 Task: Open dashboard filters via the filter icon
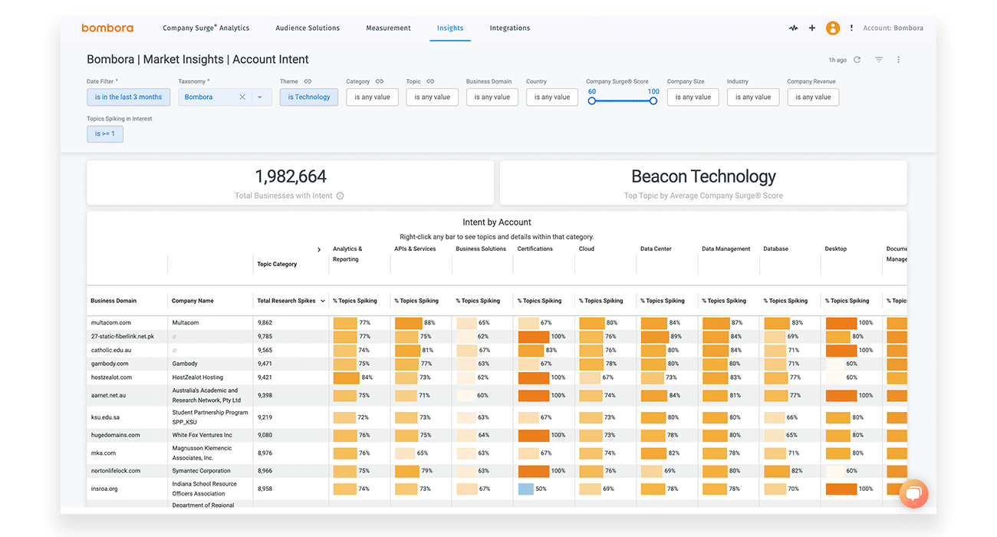[x=879, y=59]
